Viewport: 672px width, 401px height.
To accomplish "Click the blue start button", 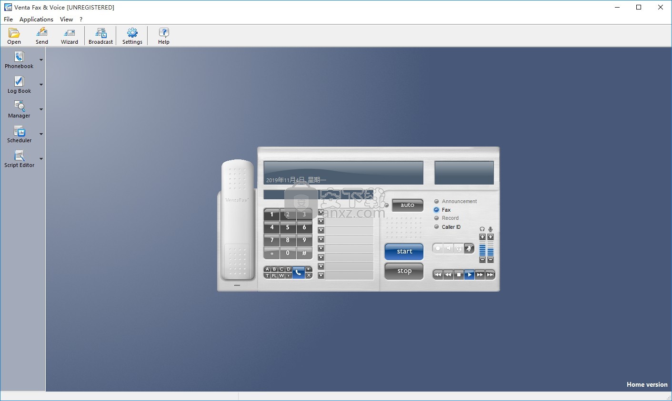I will 404,252.
